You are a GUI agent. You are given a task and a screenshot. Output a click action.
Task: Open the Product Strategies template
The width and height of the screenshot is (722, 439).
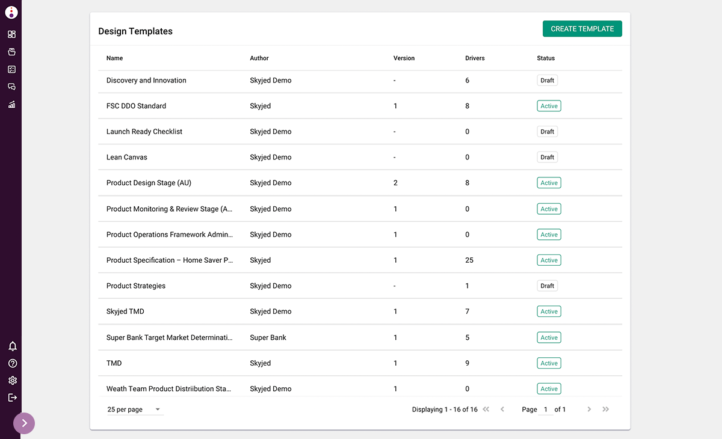[x=136, y=286]
